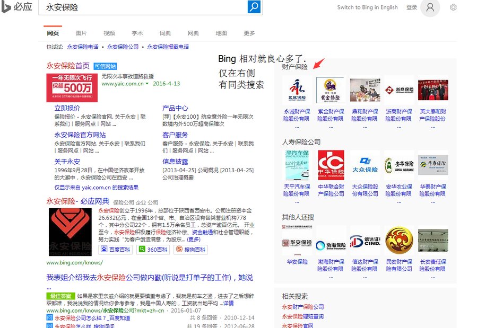Open the 更多 navigation dropdown
The height and width of the screenshot is (328, 477).
[x=249, y=33]
